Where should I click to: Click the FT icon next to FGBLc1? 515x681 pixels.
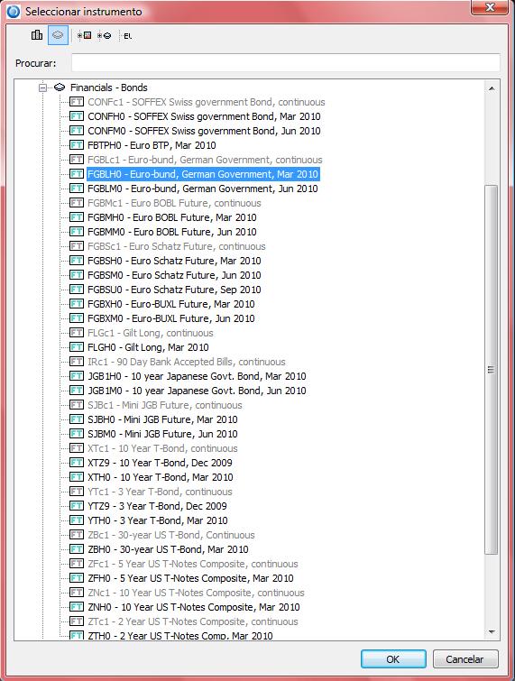[x=77, y=160]
